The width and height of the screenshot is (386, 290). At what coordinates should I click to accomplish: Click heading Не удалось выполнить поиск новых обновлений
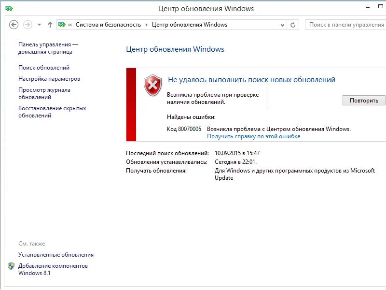pyautogui.click(x=251, y=80)
